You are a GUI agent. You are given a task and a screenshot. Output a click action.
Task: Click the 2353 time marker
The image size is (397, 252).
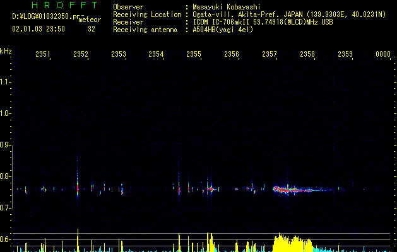tap(119, 54)
